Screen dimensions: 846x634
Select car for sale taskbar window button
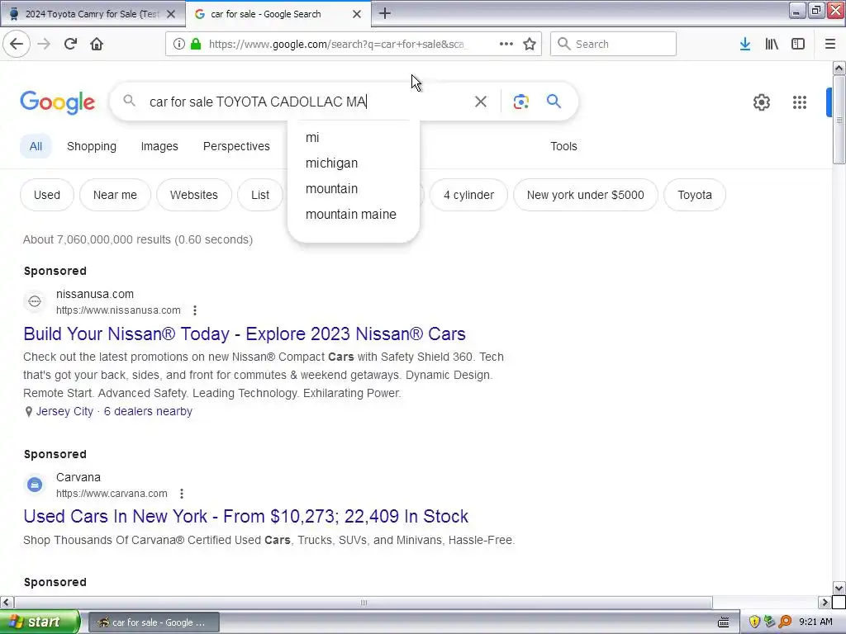point(154,622)
